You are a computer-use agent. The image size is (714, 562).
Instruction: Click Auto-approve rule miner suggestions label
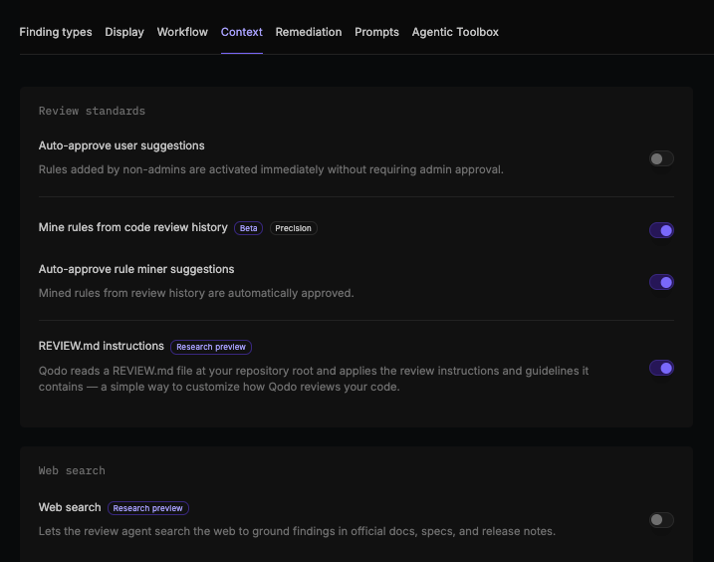(x=136, y=269)
